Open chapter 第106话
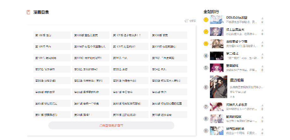The image size is (290, 140). click(x=169, y=35)
